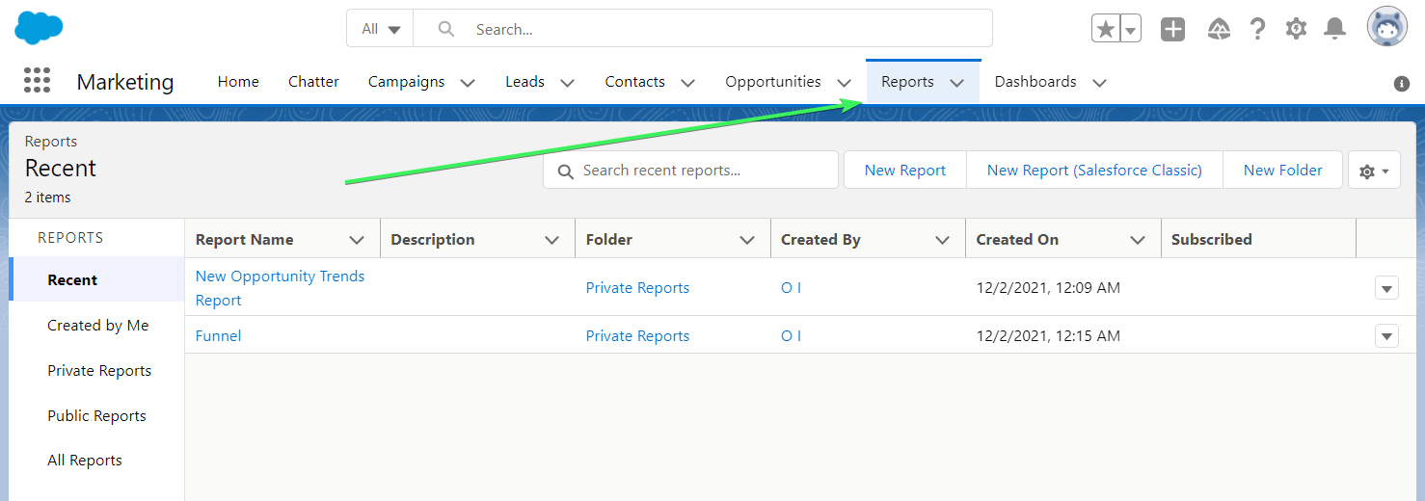Open Folder column menu chevron
Image resolution: width=1425 pixels, height=501 pixels.
coord(747,240)
